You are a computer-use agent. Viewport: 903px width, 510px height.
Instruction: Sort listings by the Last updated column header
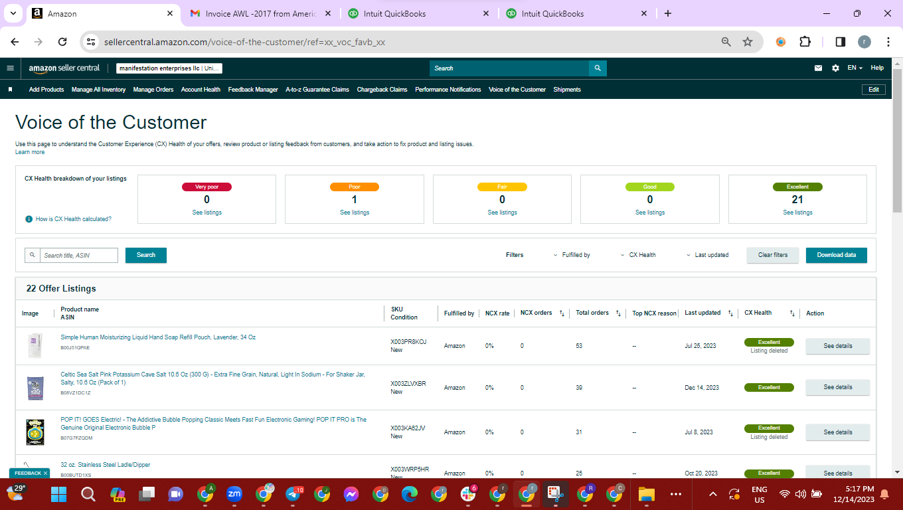click(730, 313)
